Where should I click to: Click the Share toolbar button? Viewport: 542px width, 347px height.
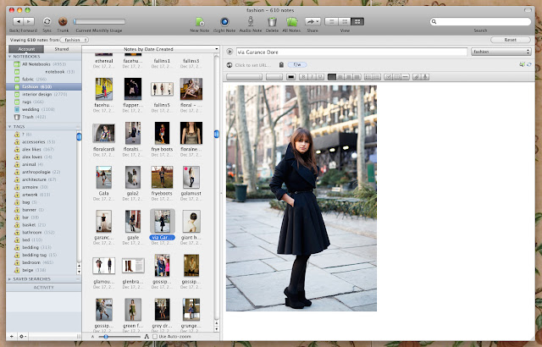[x=312, y=19]
